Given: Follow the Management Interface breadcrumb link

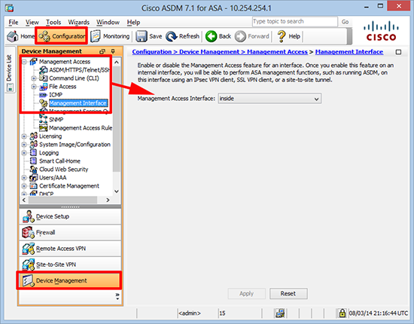Looking at the screenshot, I should 349,52.
